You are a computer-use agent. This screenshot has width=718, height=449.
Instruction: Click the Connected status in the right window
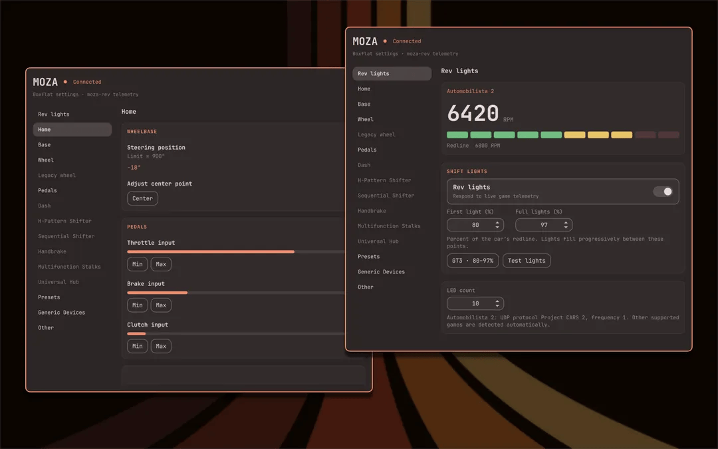(x=407, y=41)
